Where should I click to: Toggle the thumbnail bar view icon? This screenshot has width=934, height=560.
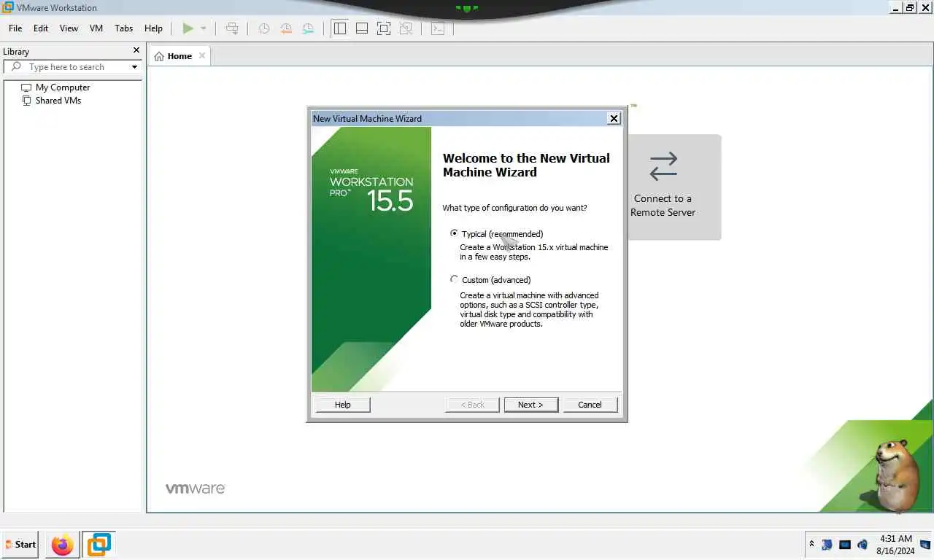point(361,28)
